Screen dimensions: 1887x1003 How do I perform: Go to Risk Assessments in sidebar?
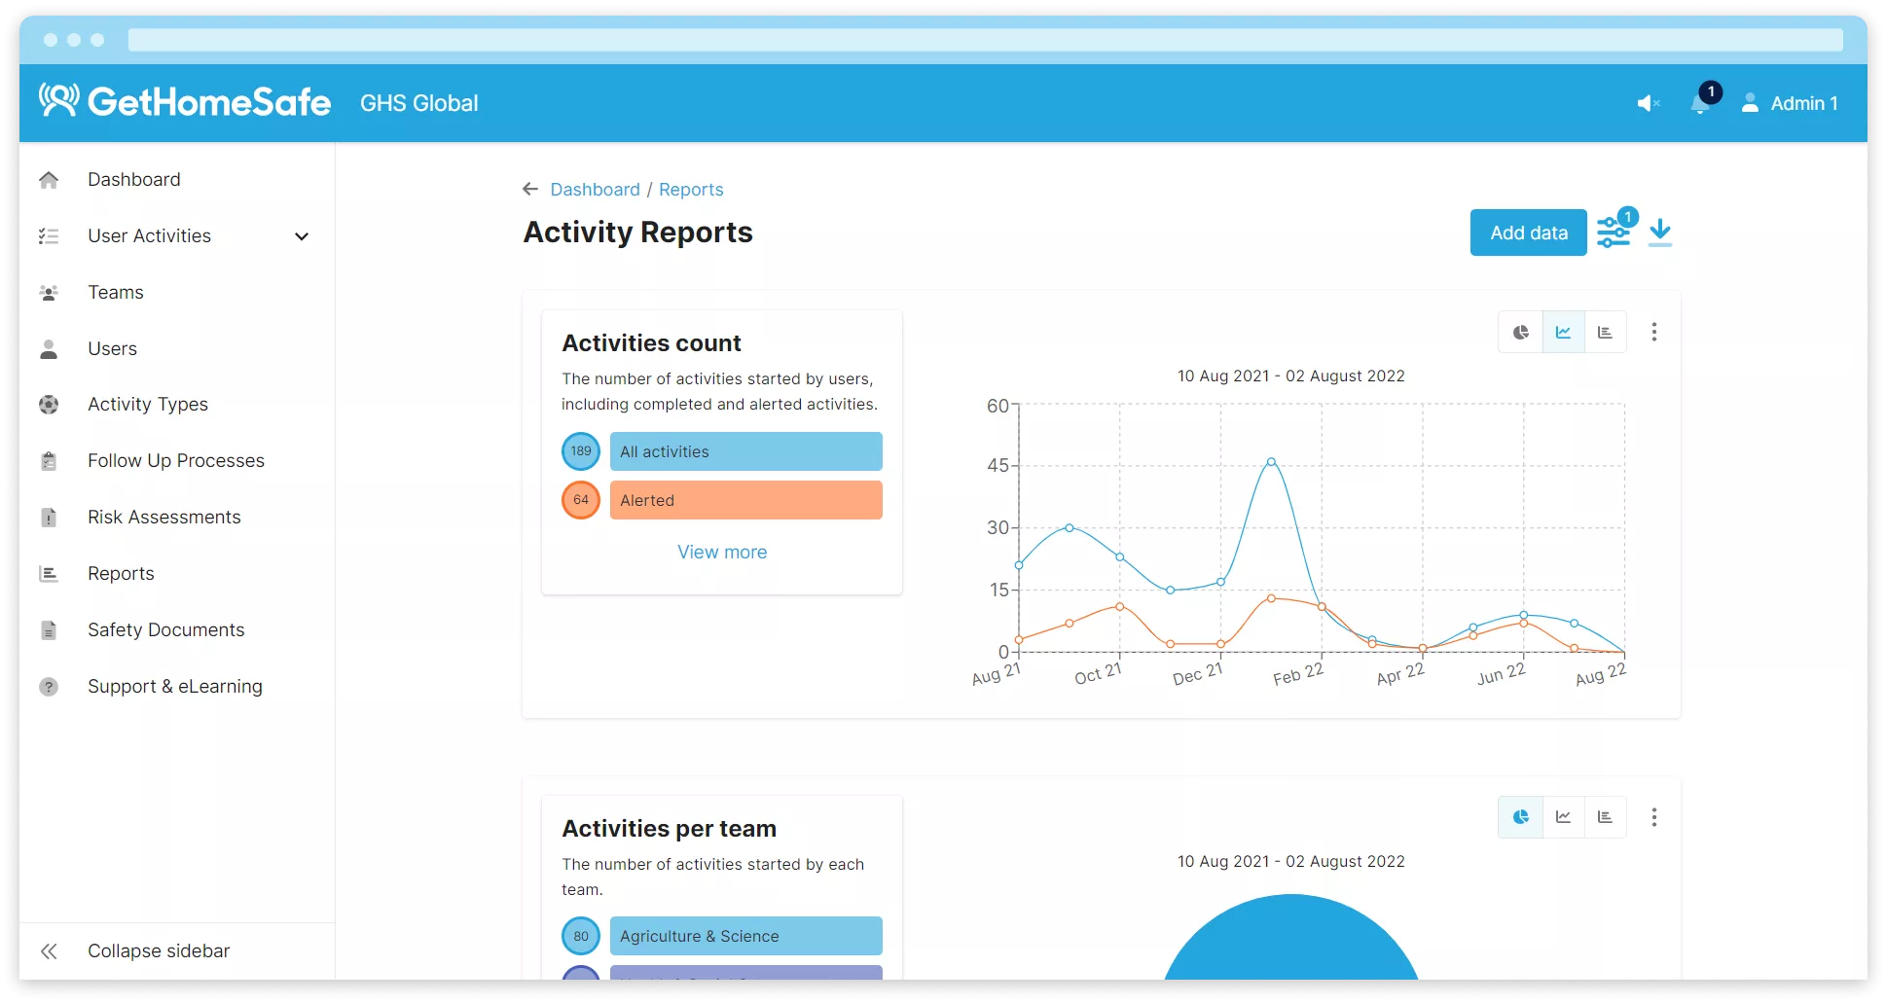click(163, 518)
